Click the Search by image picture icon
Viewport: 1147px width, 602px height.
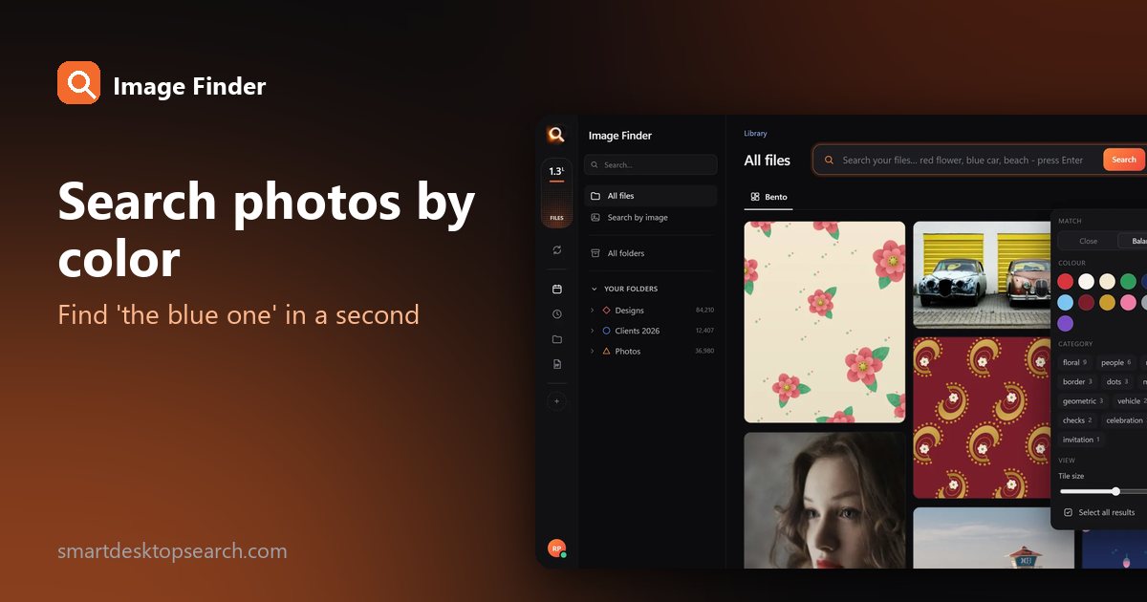(x=595, y=218)
